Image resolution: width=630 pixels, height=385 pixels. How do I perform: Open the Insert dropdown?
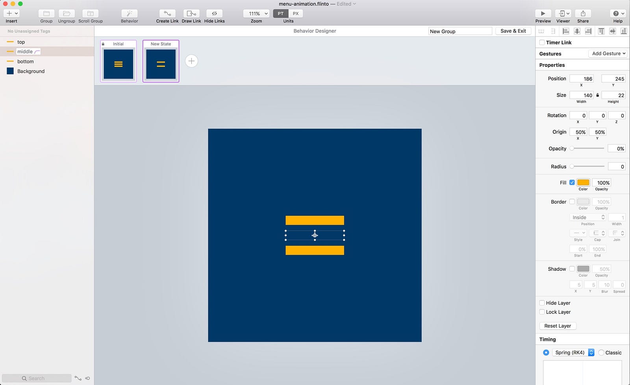(x=11, y=14)
